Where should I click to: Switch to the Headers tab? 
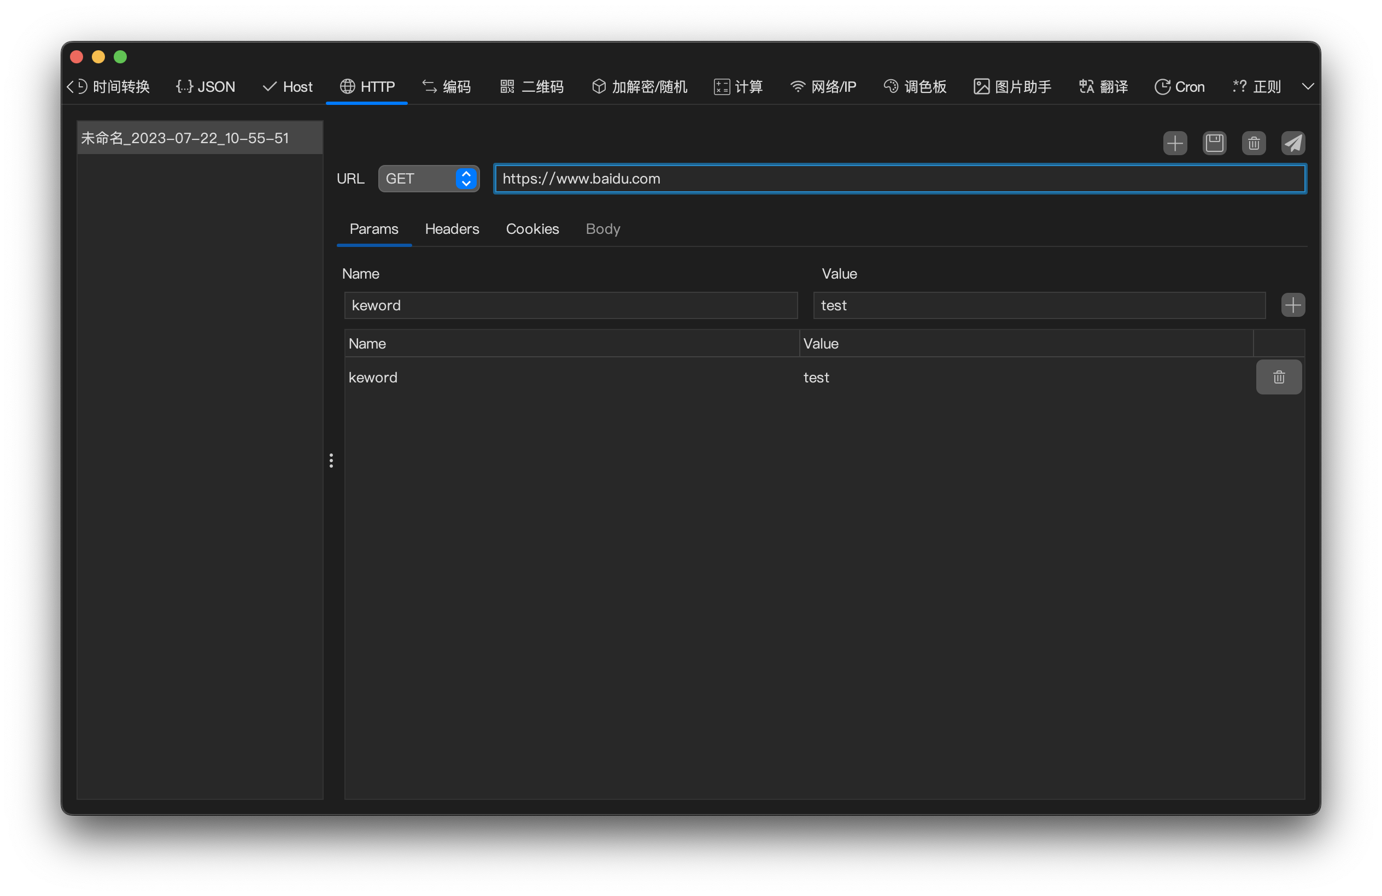452,229
